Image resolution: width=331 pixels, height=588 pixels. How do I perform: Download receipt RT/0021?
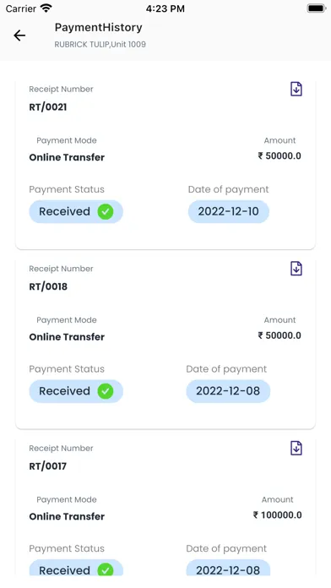pyautogui.click(x=296, y=90)
